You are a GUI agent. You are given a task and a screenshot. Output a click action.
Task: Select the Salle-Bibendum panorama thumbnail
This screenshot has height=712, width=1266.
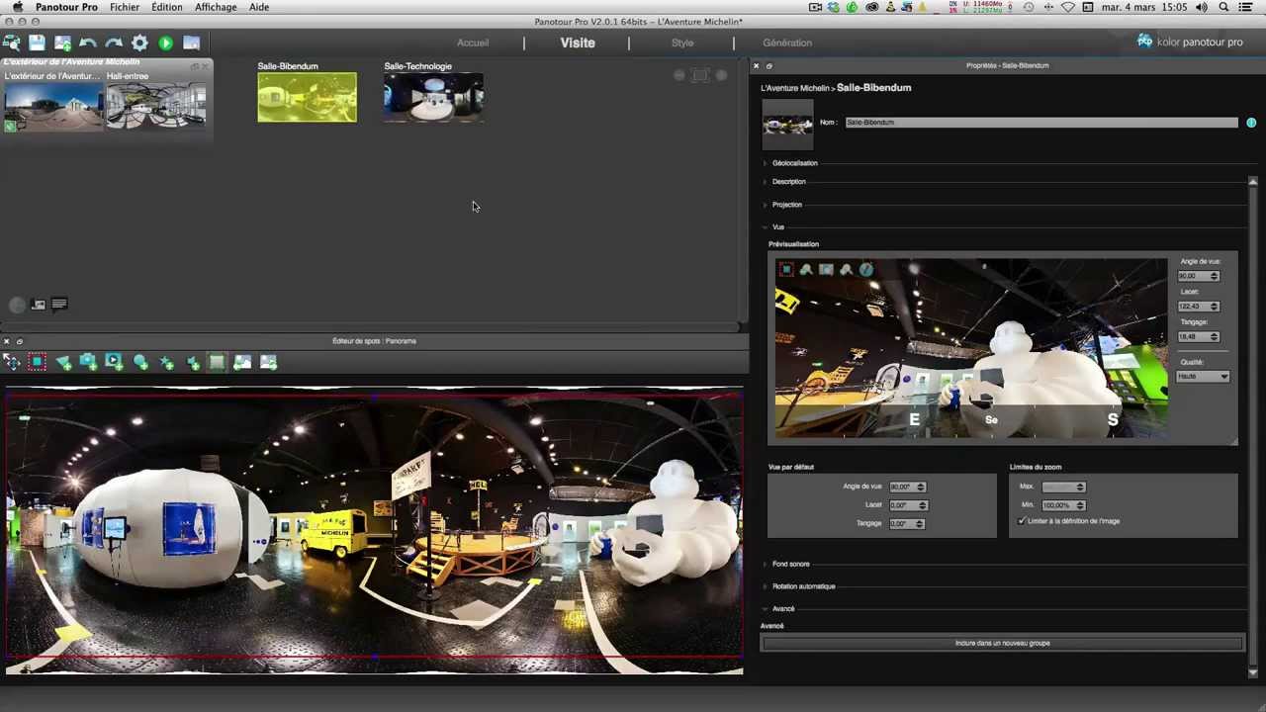click(x=307, y=98)
